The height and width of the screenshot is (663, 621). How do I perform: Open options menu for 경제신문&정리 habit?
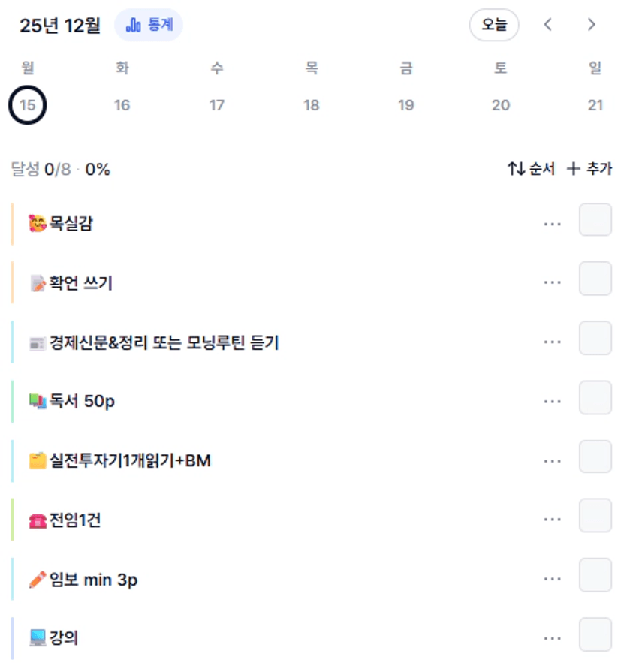tap(553, 342)
